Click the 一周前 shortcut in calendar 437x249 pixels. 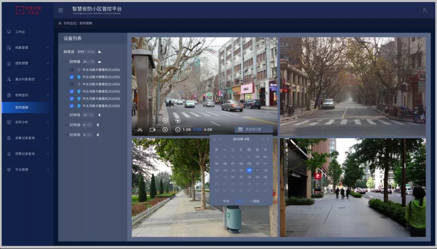point(255,201)
